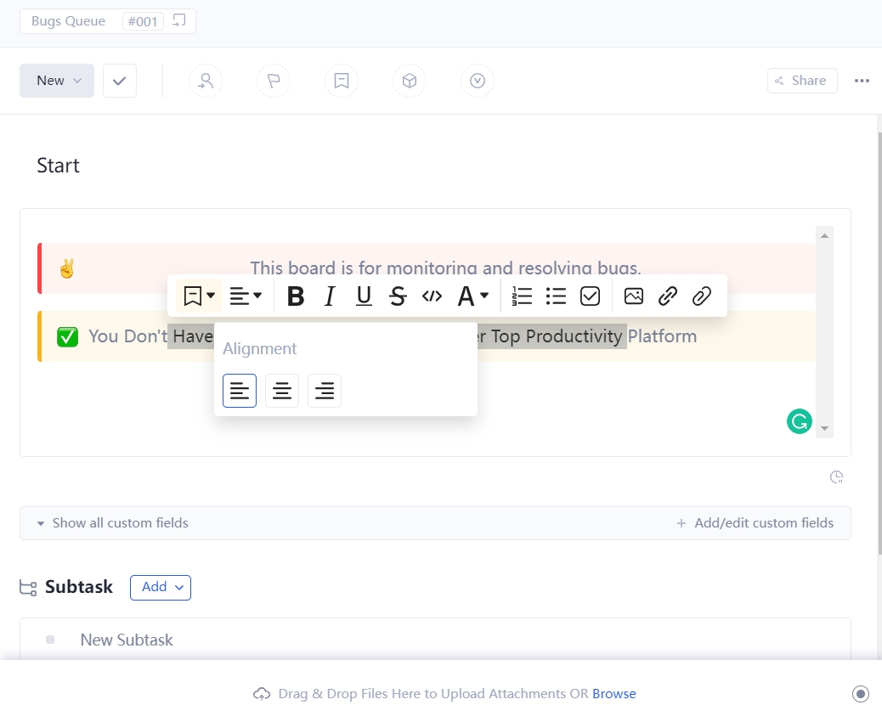Select center alignment for the text
Screen dimensions: 882x722
pos(281,390)
